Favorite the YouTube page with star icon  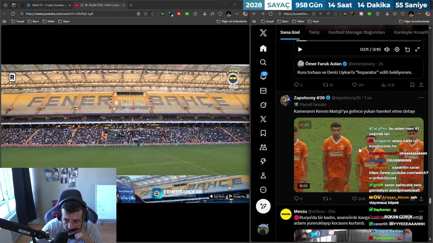tap(153, 14)
